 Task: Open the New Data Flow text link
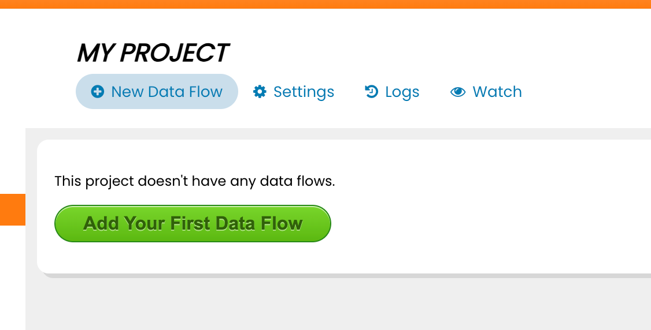tap(167, 92)
